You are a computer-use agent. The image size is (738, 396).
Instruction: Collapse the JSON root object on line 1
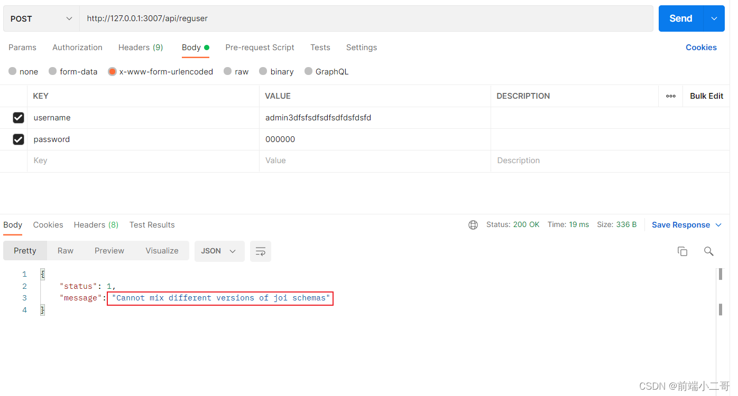(42, 274)
